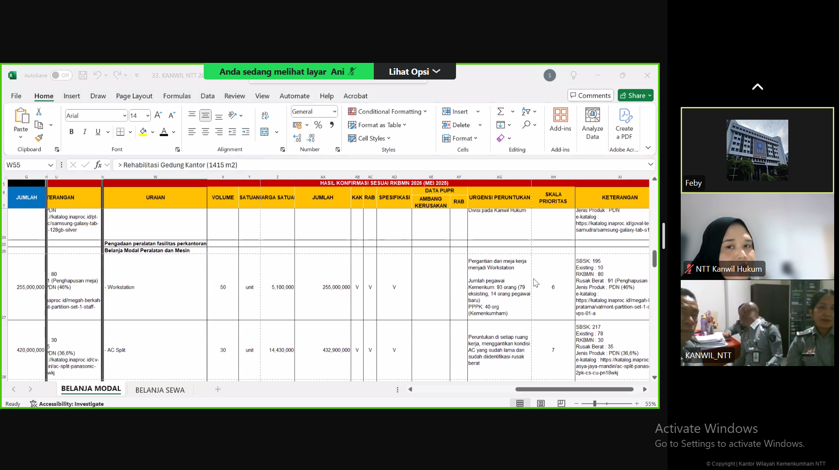Switch to Page Layout view in status bar
The image size is (839, 470).
541,404
